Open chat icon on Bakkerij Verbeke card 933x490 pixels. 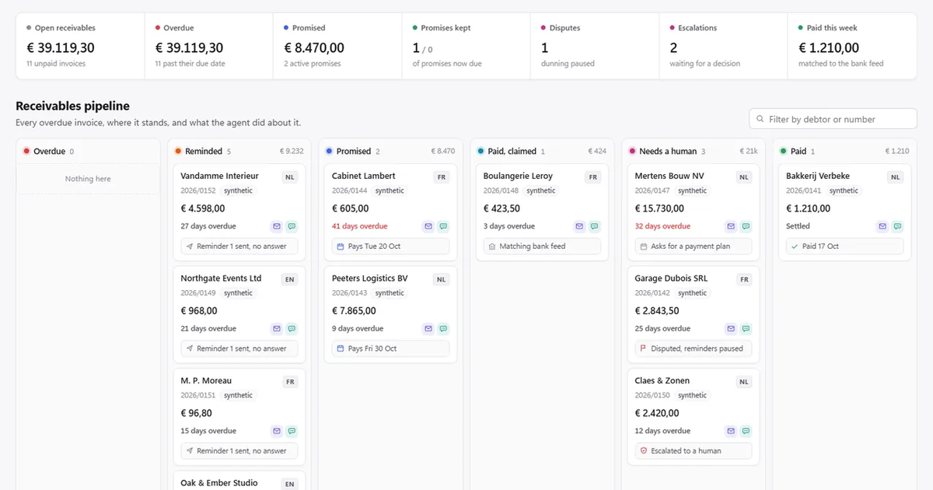pyautogui.click(x=898, y=226)
